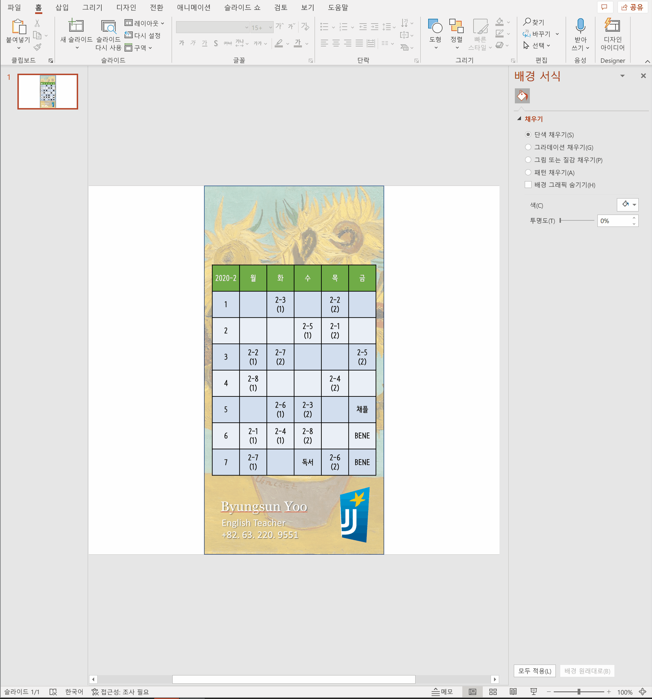Click the Quick Styles (빠른 스타일) icon
This screenshot has width=652, height=699.
(x=480, y=26)
